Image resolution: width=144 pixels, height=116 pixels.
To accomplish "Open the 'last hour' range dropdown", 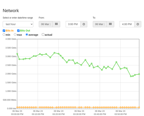I will pos(18,24).
